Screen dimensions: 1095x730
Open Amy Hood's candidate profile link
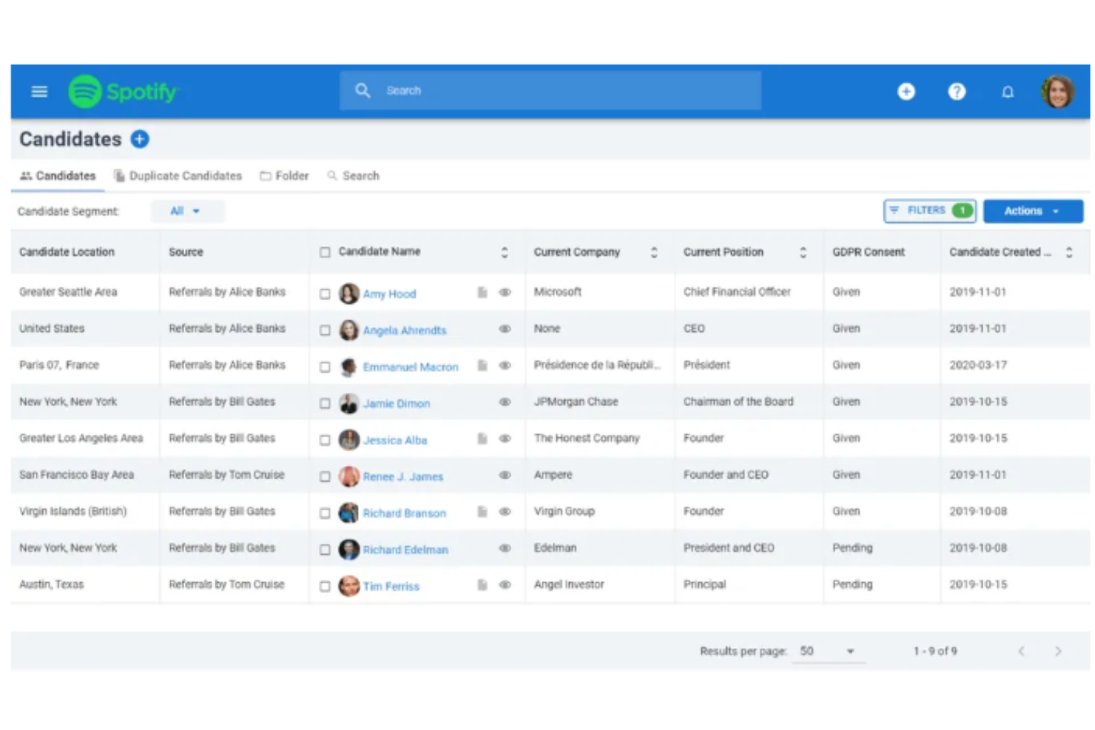tap(389, 294)
